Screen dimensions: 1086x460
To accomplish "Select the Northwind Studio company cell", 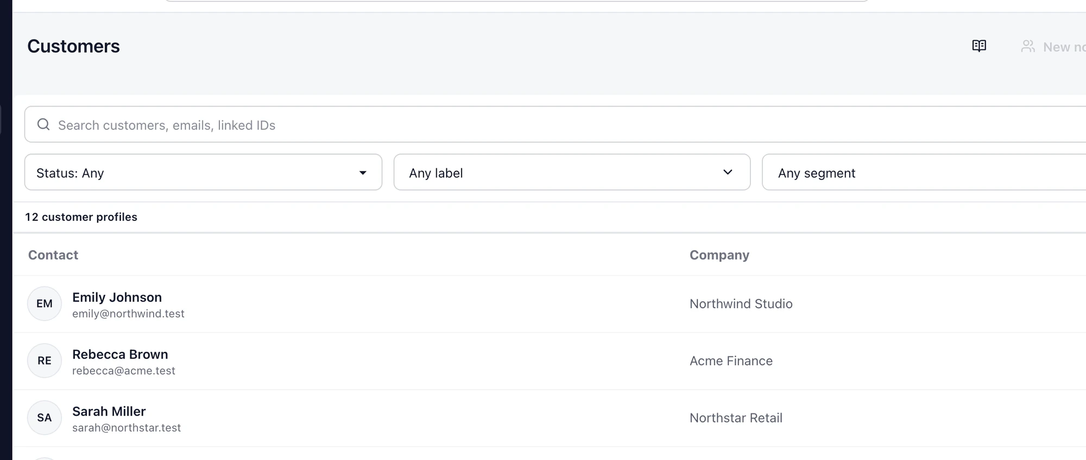I will pos(741,304).
